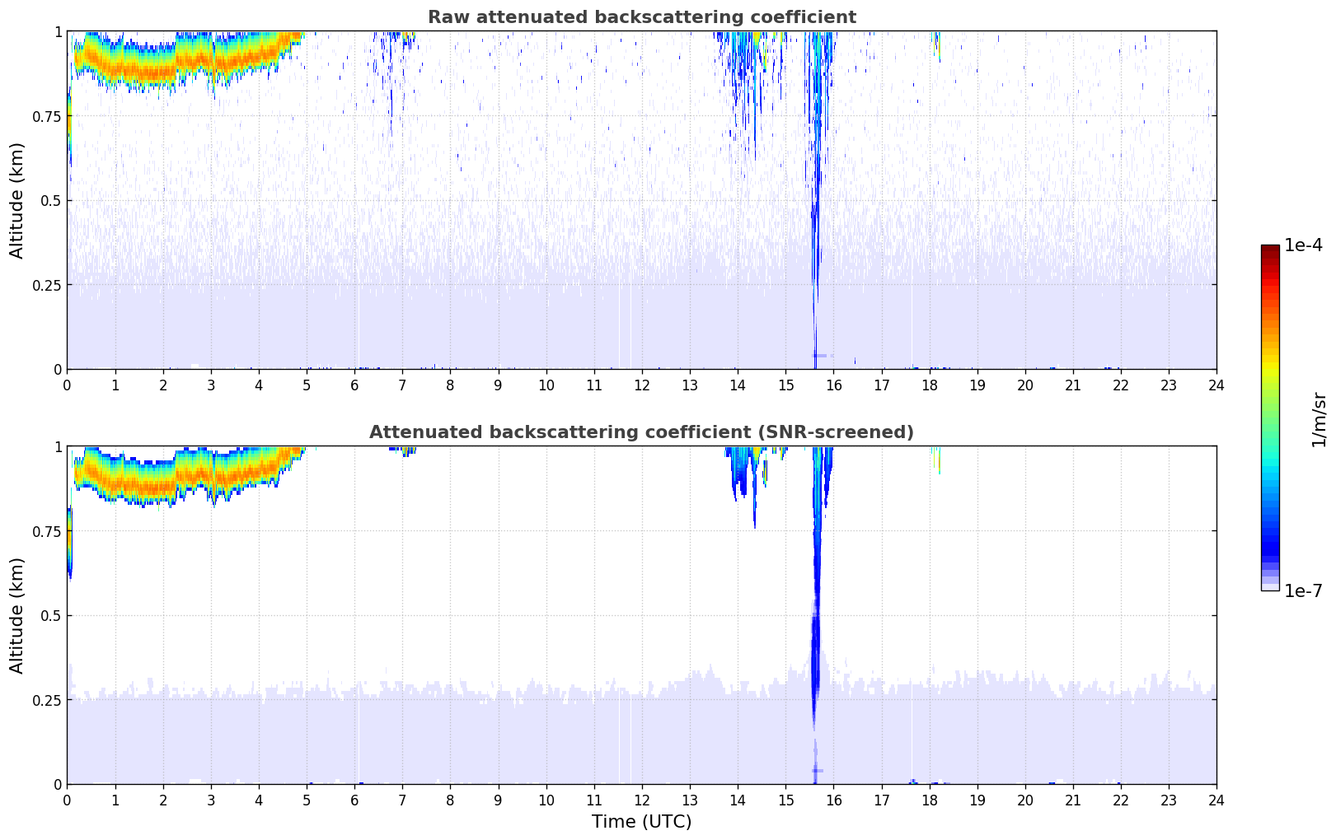
Task: Click time tick '11' on the SNR-screened plot
Action: (593, 800)
